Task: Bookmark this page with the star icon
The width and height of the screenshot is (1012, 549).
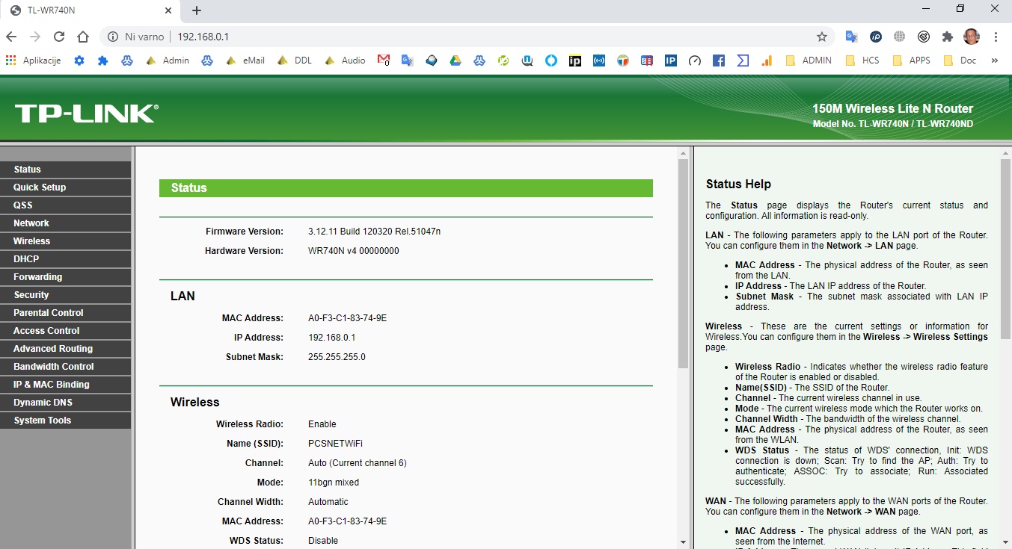Action: 822,37
